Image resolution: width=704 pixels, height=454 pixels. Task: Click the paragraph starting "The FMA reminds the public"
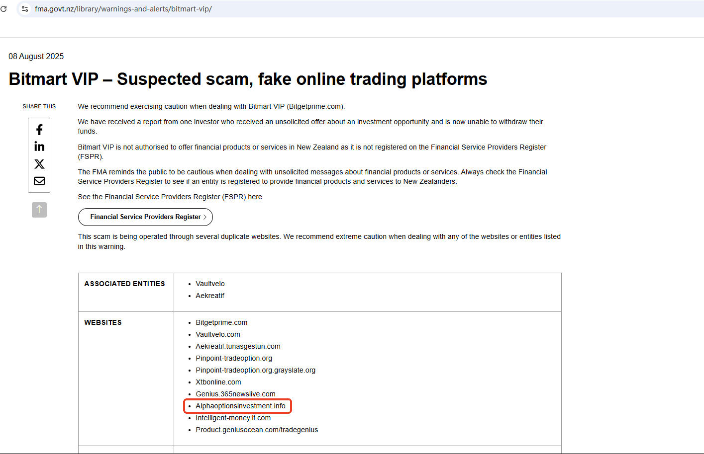click(312, 176)
